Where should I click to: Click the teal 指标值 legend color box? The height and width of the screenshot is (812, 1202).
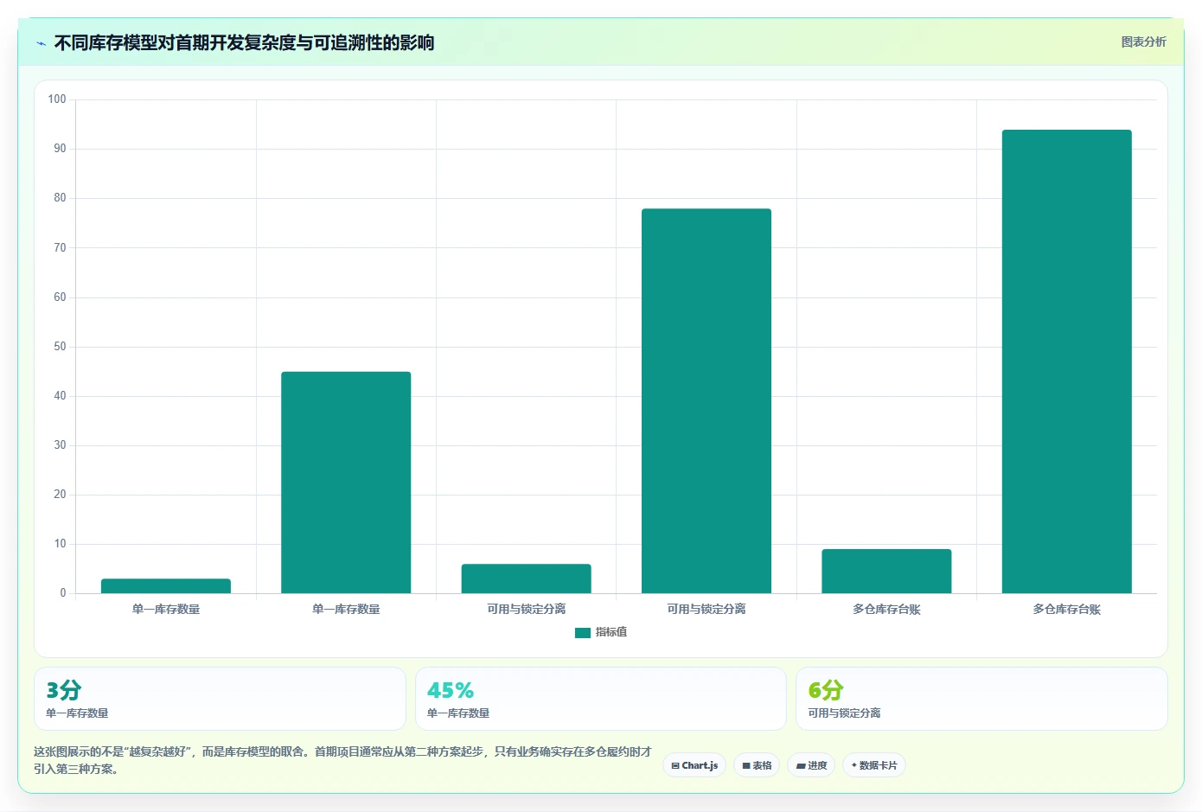pyautogui.click(x=583, y=633)
